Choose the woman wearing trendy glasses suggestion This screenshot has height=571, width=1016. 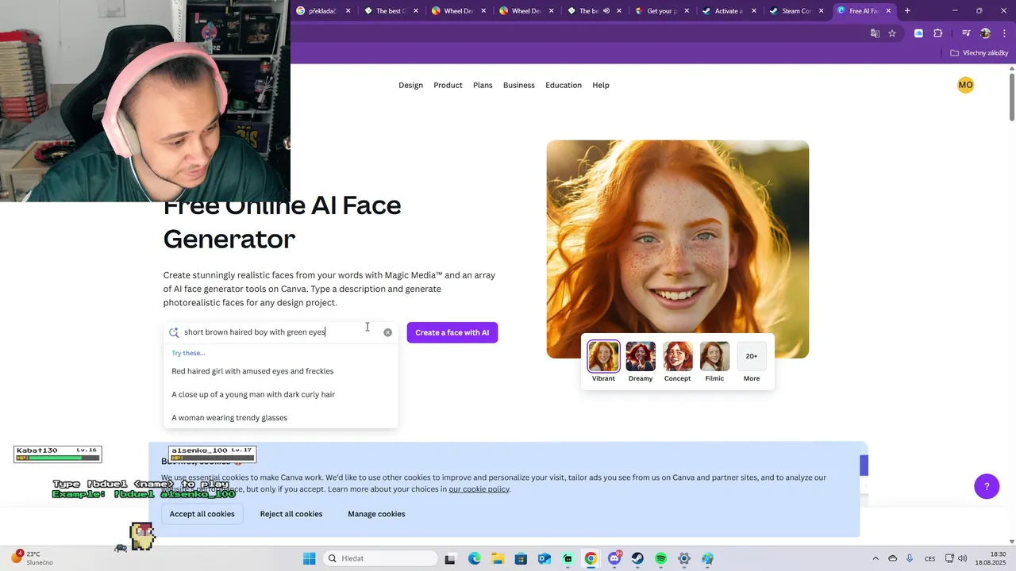pyautogui.click(x=229, y=418)
